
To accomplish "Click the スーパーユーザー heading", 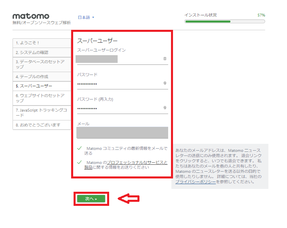I will coord(97,41).
